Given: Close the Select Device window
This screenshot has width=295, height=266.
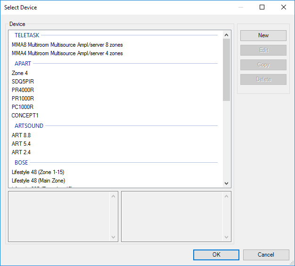Looking at the screenshot, I should point(284,7).
